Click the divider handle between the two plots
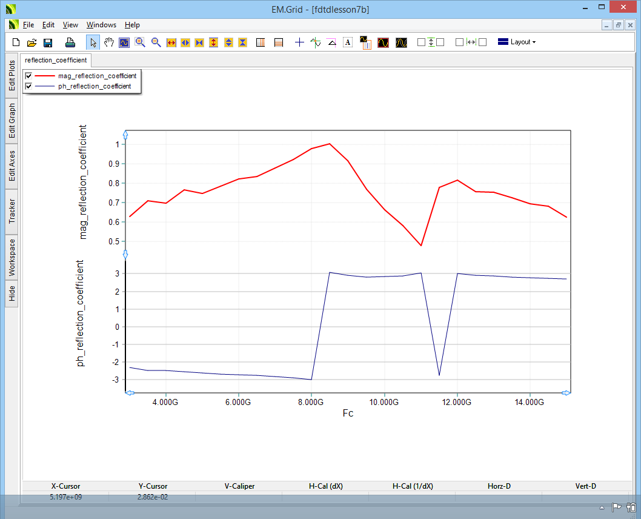This screenshot has width=641, height=519. [125, 253]
